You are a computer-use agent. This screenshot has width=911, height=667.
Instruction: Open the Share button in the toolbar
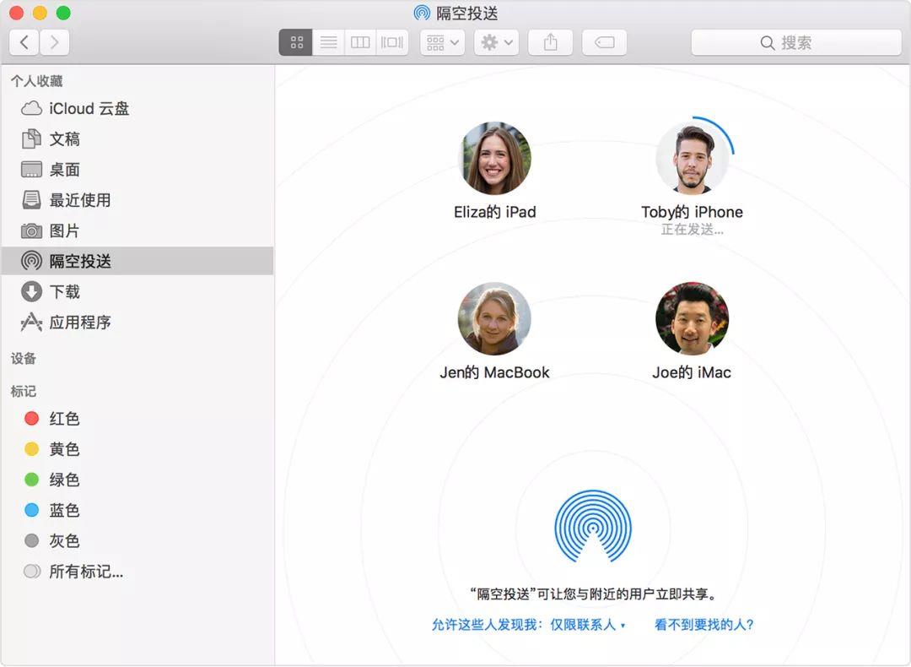pyautogui.click(x=550, y=42)
